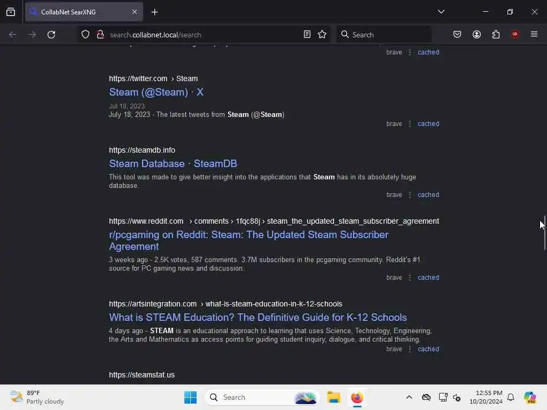Viewport: 547px width, 410px height.
Task: Close the CollabNet SearXNG tab
Action: point(134,12)
